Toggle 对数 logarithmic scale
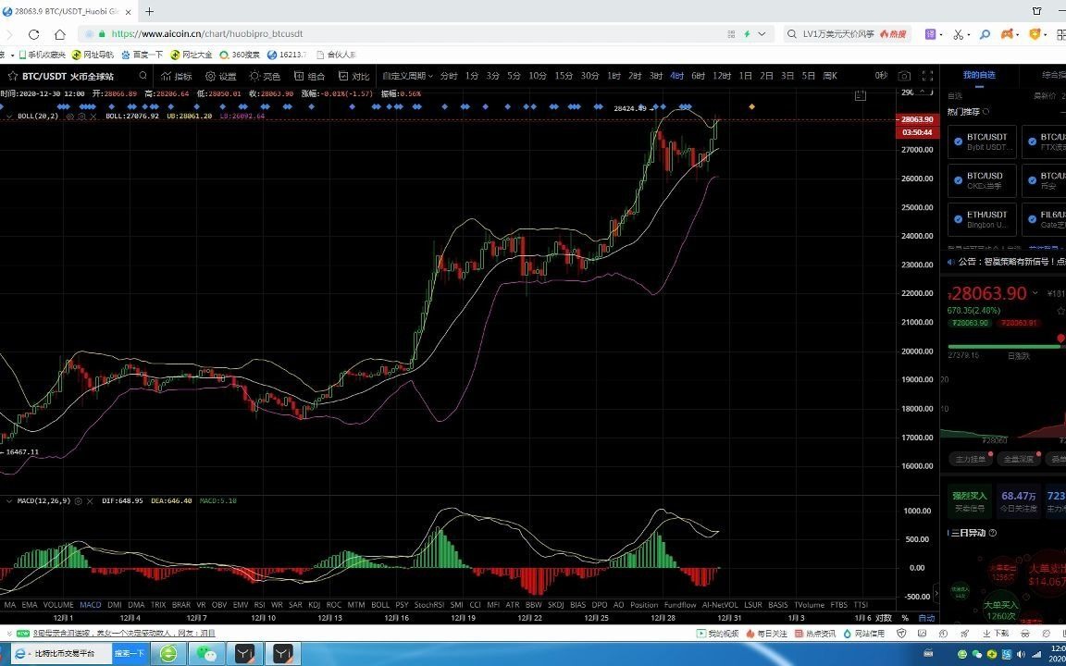The width and height of the screenshot is (1066, 666). coord(883,618)
